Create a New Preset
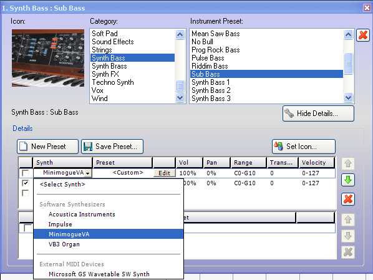Screen dimensions: 373x280 point(47,147)
